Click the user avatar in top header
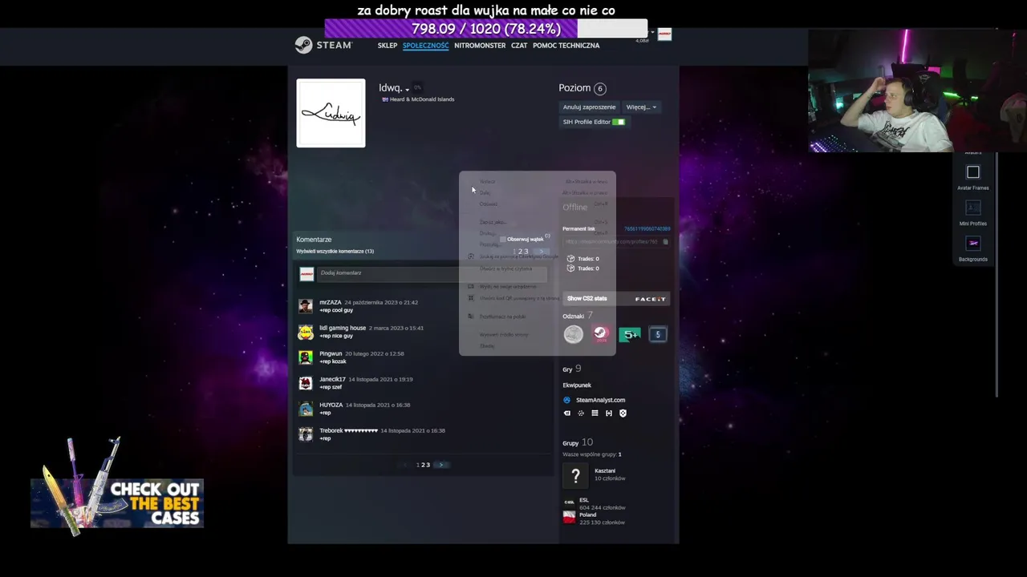 pos(664,34)
